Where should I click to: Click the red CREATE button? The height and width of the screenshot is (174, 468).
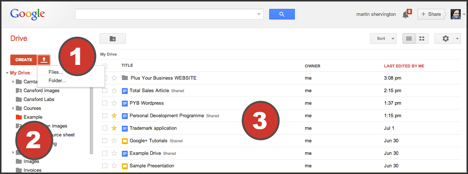(x=24, y=60)
